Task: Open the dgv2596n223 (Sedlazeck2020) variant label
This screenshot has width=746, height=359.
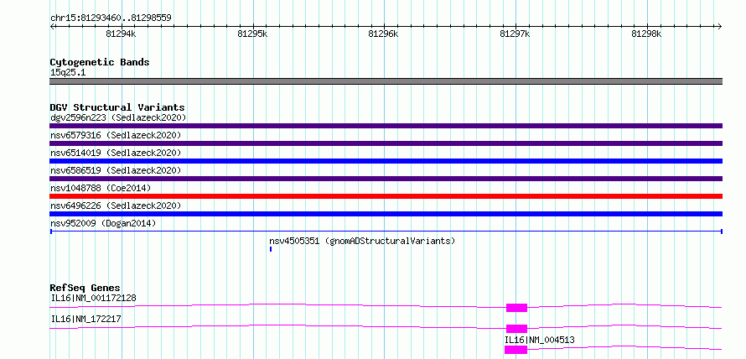Action: click(x=118, y=117)
